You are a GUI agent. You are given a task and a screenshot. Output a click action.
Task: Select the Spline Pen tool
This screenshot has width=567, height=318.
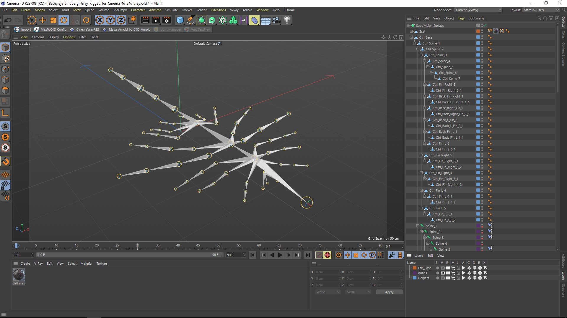190,20
